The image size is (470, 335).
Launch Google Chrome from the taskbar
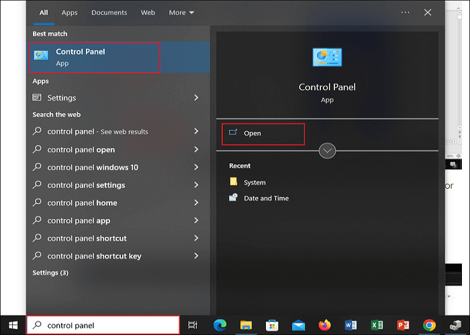click(429, 325)
